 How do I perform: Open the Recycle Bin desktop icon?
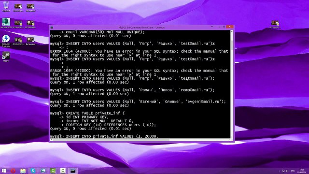6,6
